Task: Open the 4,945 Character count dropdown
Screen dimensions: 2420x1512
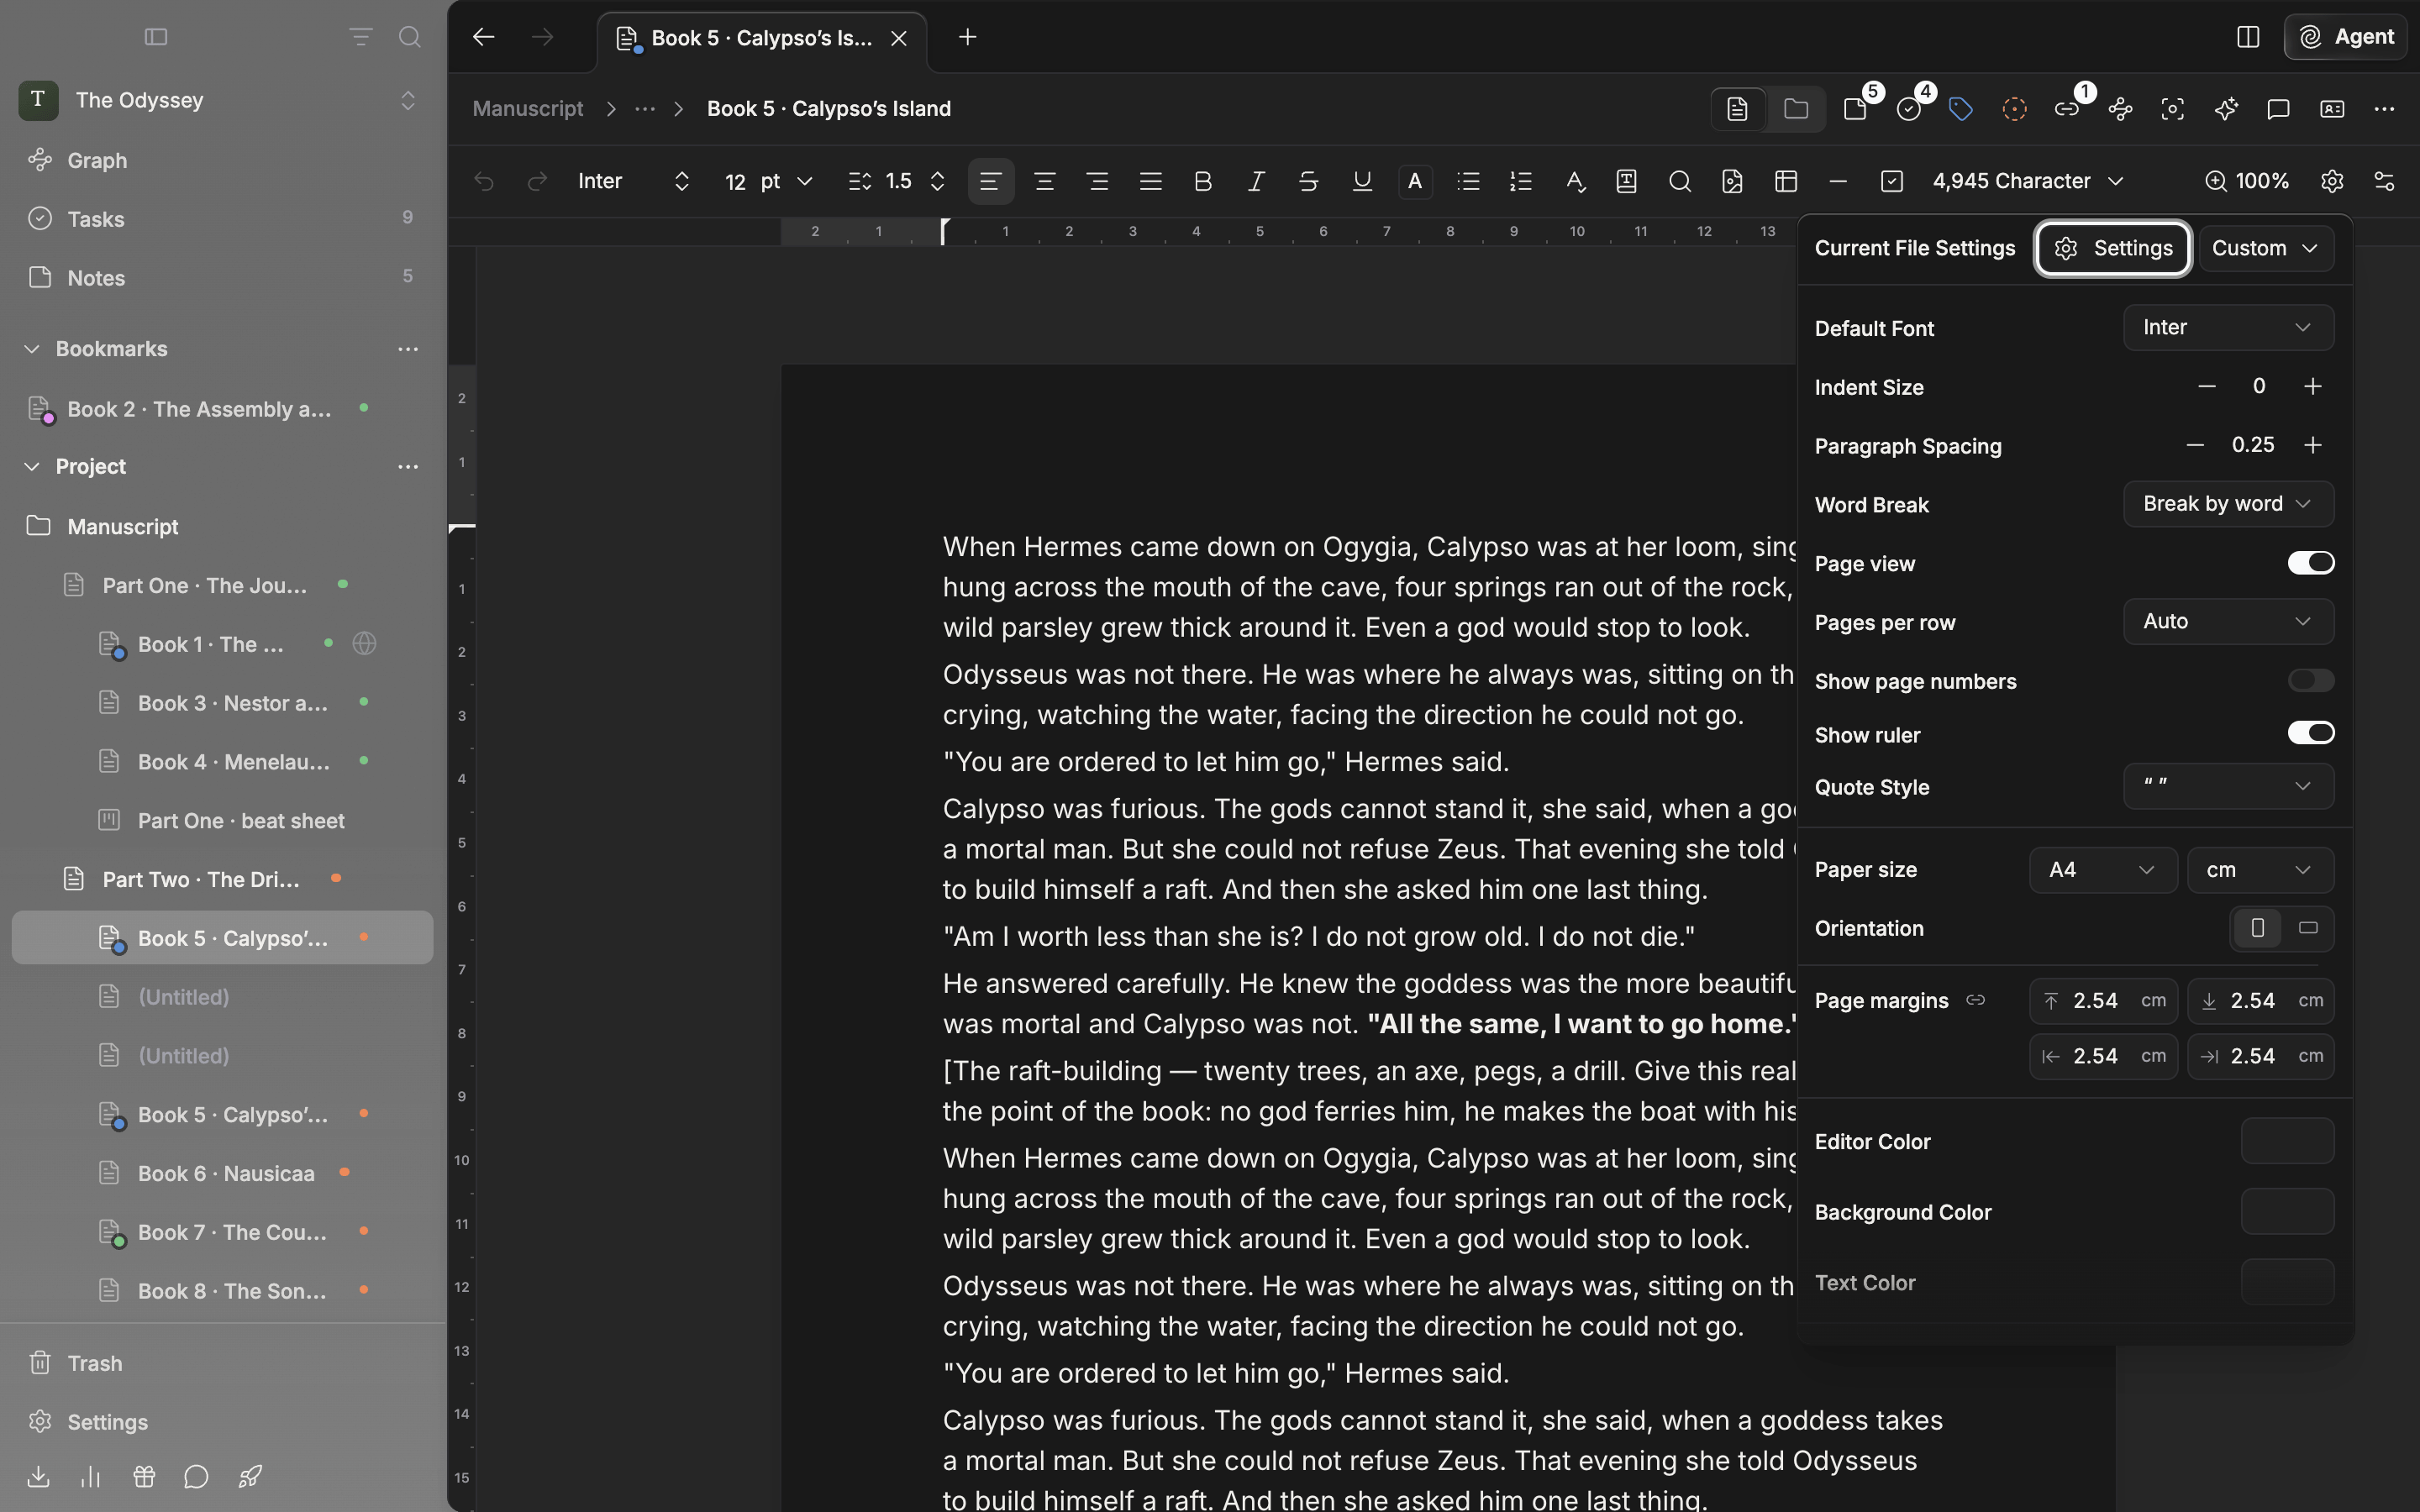Action: [x=2027, y=181]
